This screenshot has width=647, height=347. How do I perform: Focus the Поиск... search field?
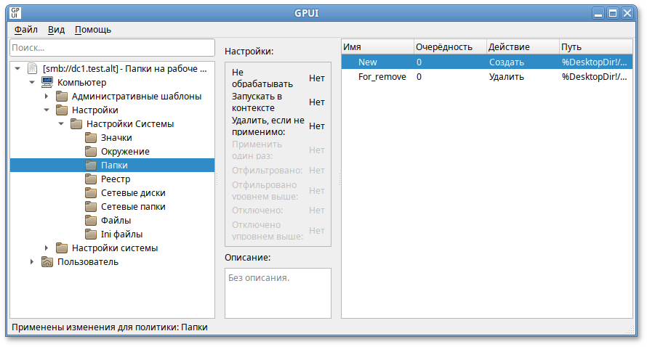pos(112,48)
